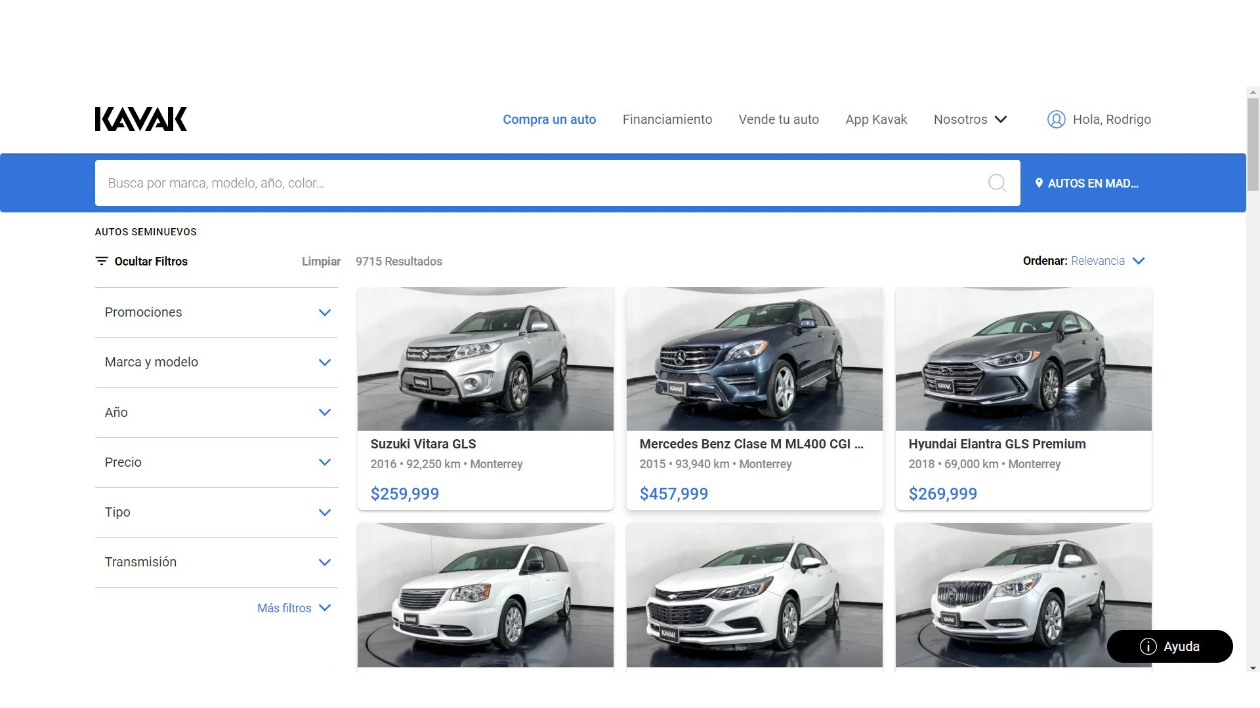Click the Suzuki Vitara car photo

tap(486, 359)
